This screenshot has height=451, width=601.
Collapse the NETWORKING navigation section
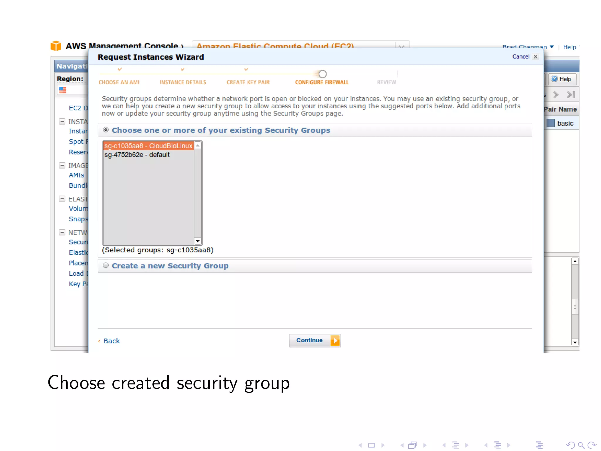62,232
